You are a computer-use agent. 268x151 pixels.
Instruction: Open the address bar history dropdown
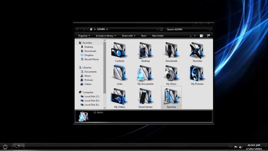pyautogui.click(x=157, y=29)
